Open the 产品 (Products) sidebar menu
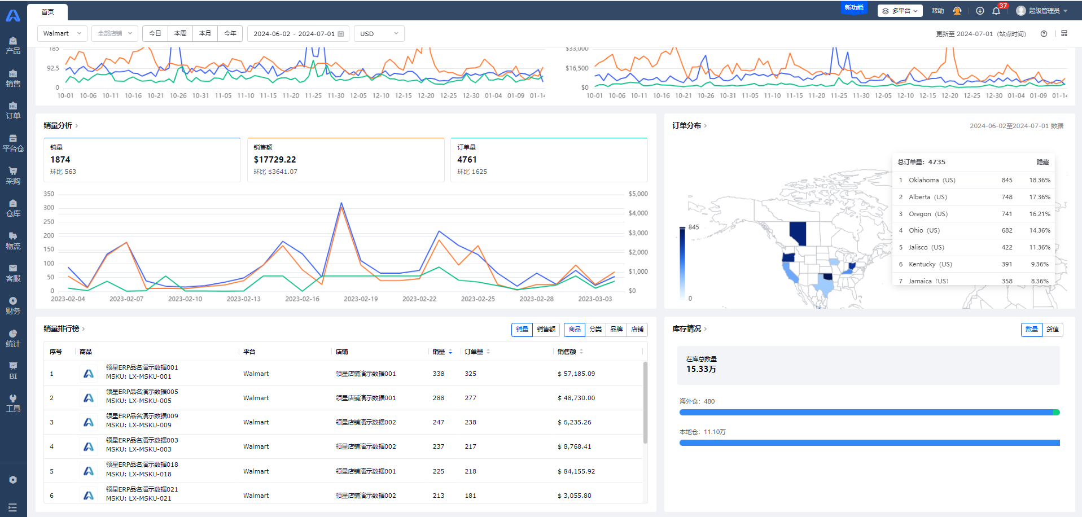The width and height of the screenshot is (1082, 517). [x=13, y=45]
